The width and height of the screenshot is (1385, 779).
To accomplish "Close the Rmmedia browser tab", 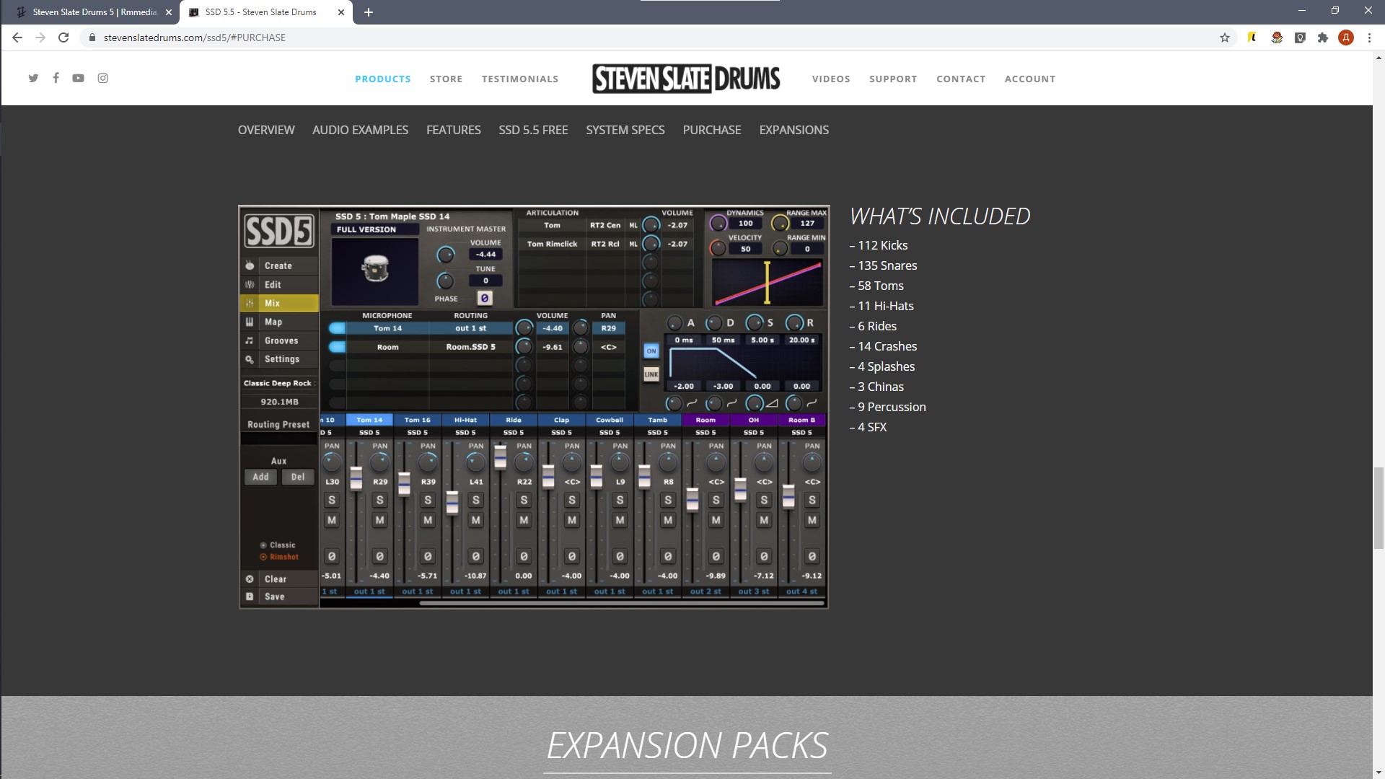I will [x=169, y=12].
